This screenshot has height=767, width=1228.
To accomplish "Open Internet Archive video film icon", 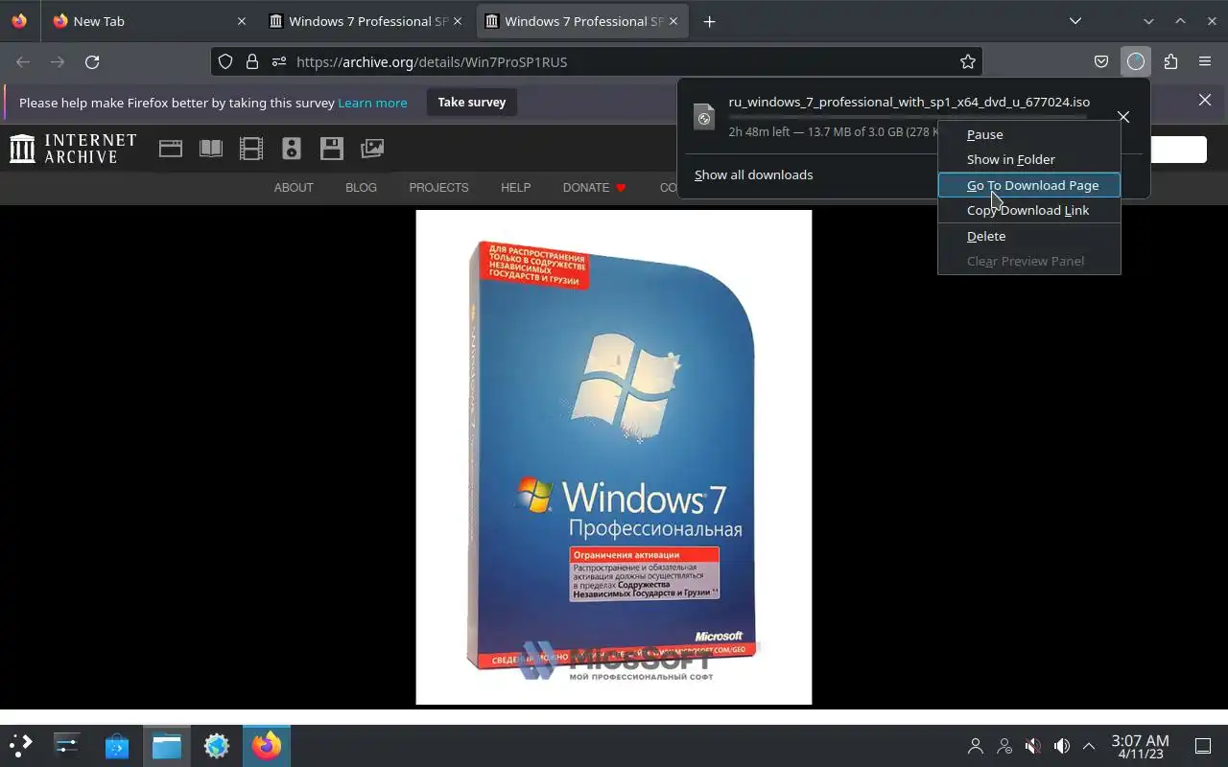I will [251, 149].
